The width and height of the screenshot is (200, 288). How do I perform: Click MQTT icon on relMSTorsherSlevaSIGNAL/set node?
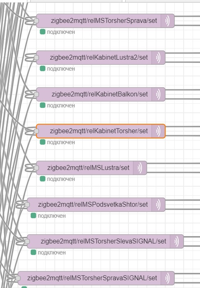coord(177,241)
